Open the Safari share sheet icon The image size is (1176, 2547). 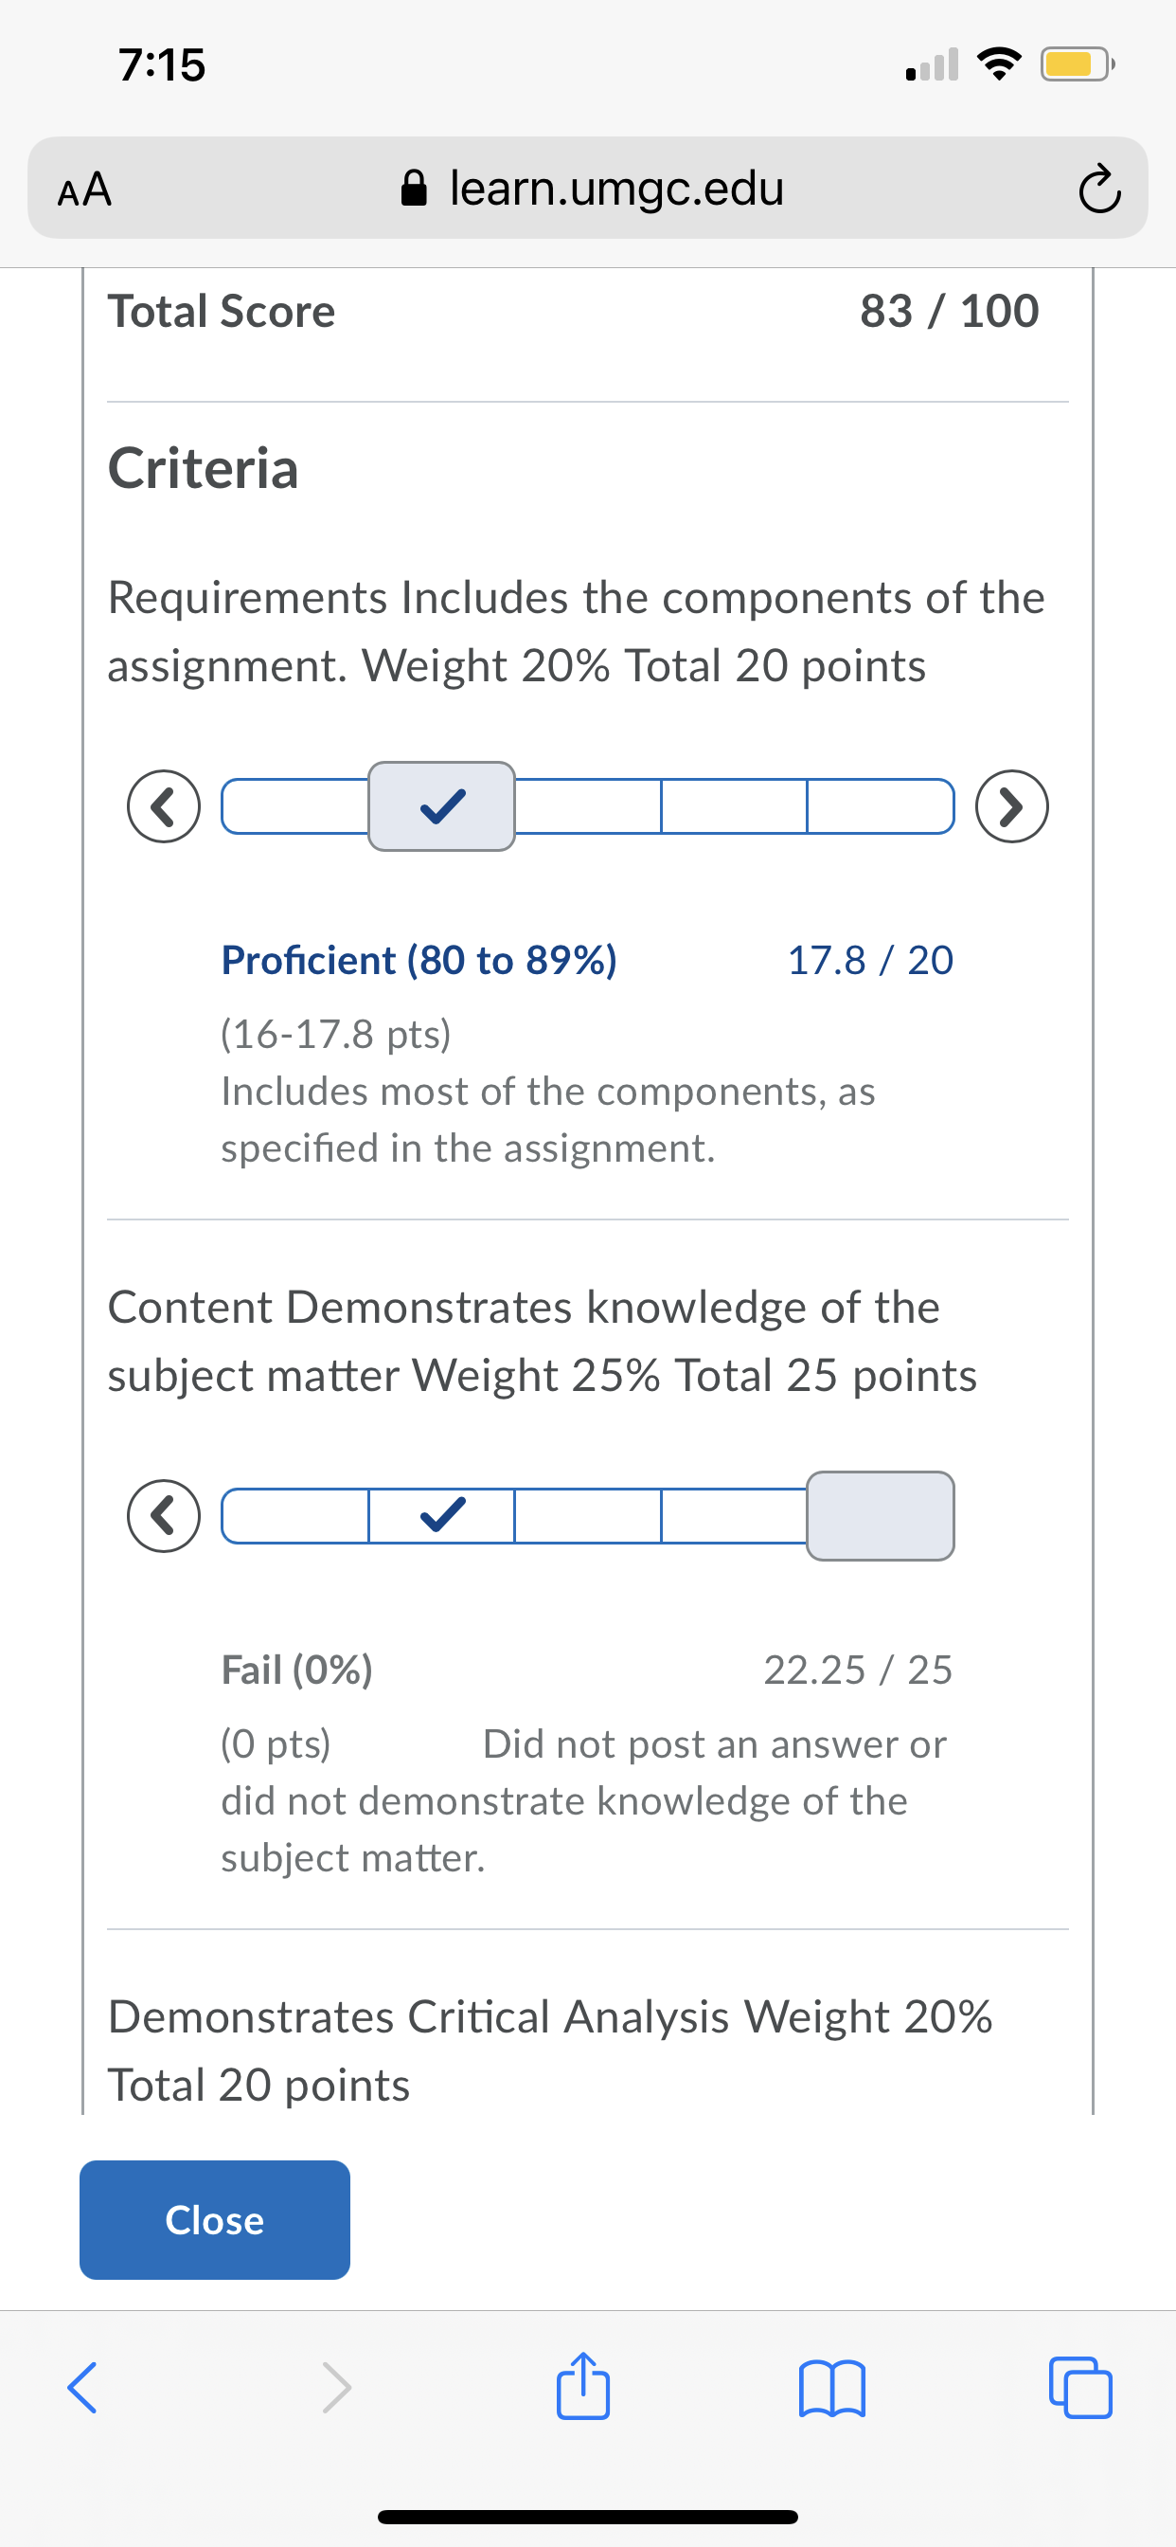[583, 2385]
